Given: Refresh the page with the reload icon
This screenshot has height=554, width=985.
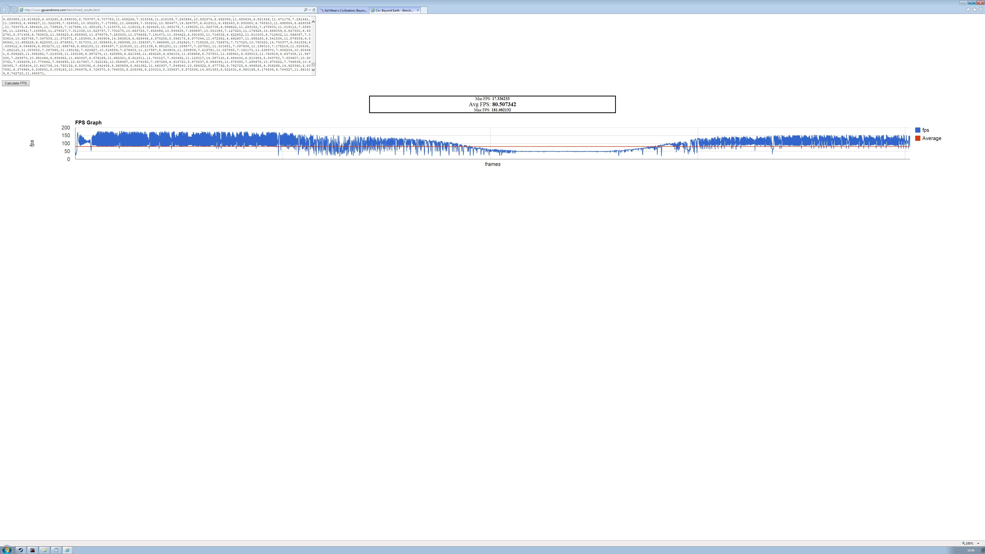Looking at the screenshot, I should [314, 10].
